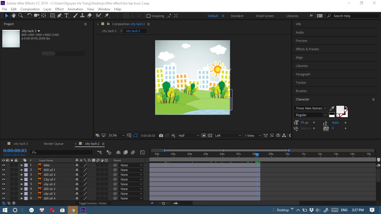Image resolution: width=381 pixels, height=214 pixels.
Task: Click Toggle Switches / Modes button
Action: (x=93, y=203)
